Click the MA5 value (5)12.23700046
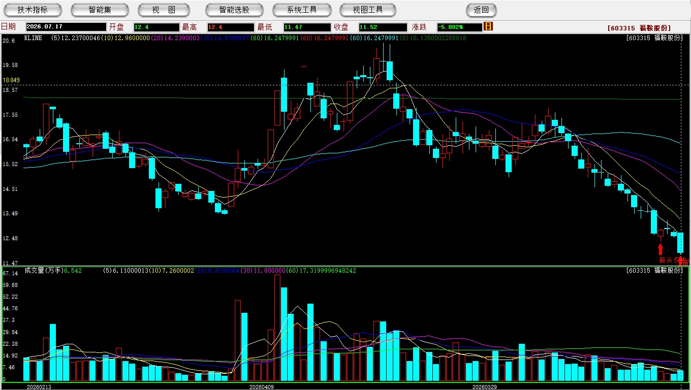Screen dimensions: 691x390 pos(75,38)
